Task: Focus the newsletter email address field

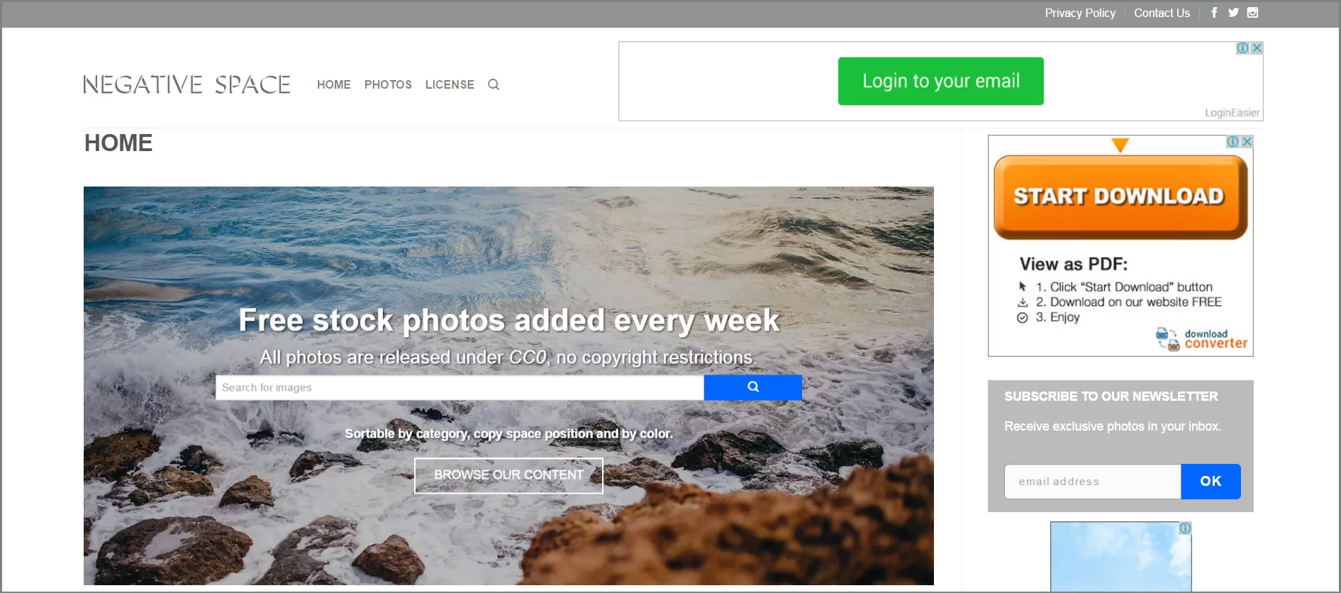Action: pos(1093,482)
